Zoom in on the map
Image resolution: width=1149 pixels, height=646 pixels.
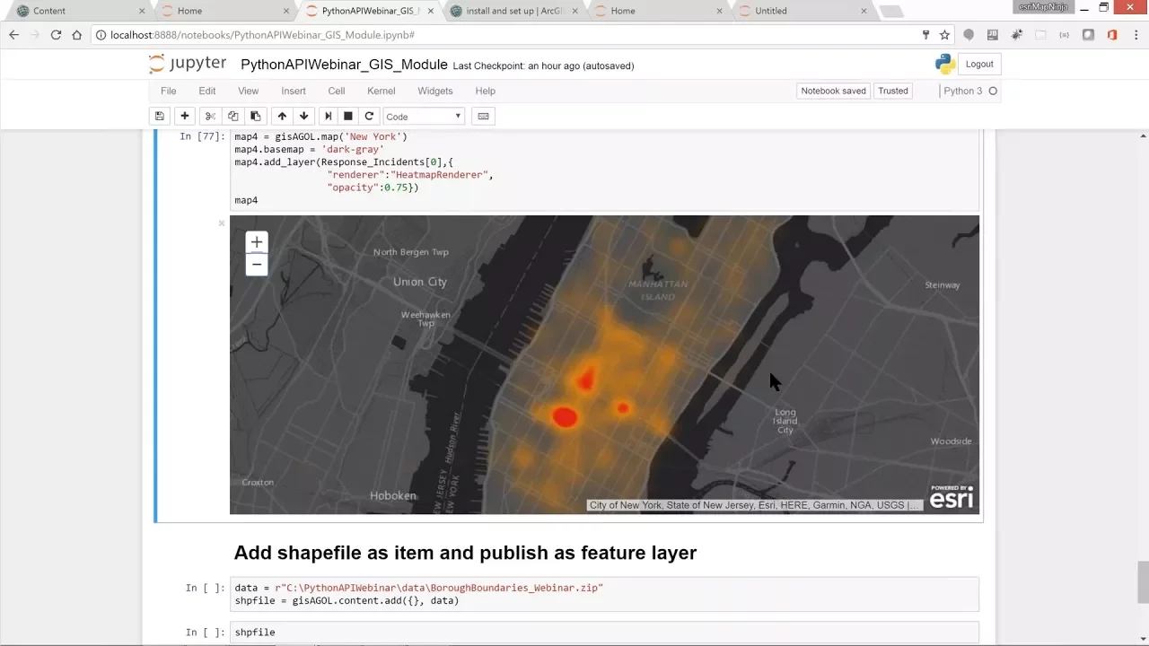(257, 242)
